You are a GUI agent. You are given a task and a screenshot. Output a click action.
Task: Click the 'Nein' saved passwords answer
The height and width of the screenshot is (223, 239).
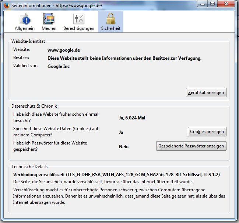pos(124,147)
